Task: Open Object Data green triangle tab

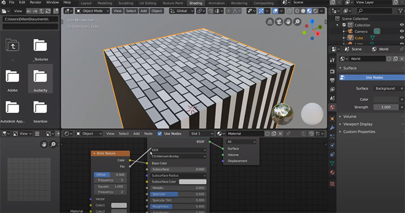Action: pyautogui.click(x=333, y=163)
